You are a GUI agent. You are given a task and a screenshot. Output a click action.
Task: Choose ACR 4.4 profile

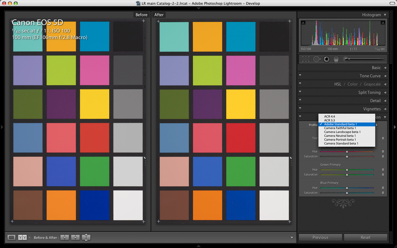tap(347, 116)
